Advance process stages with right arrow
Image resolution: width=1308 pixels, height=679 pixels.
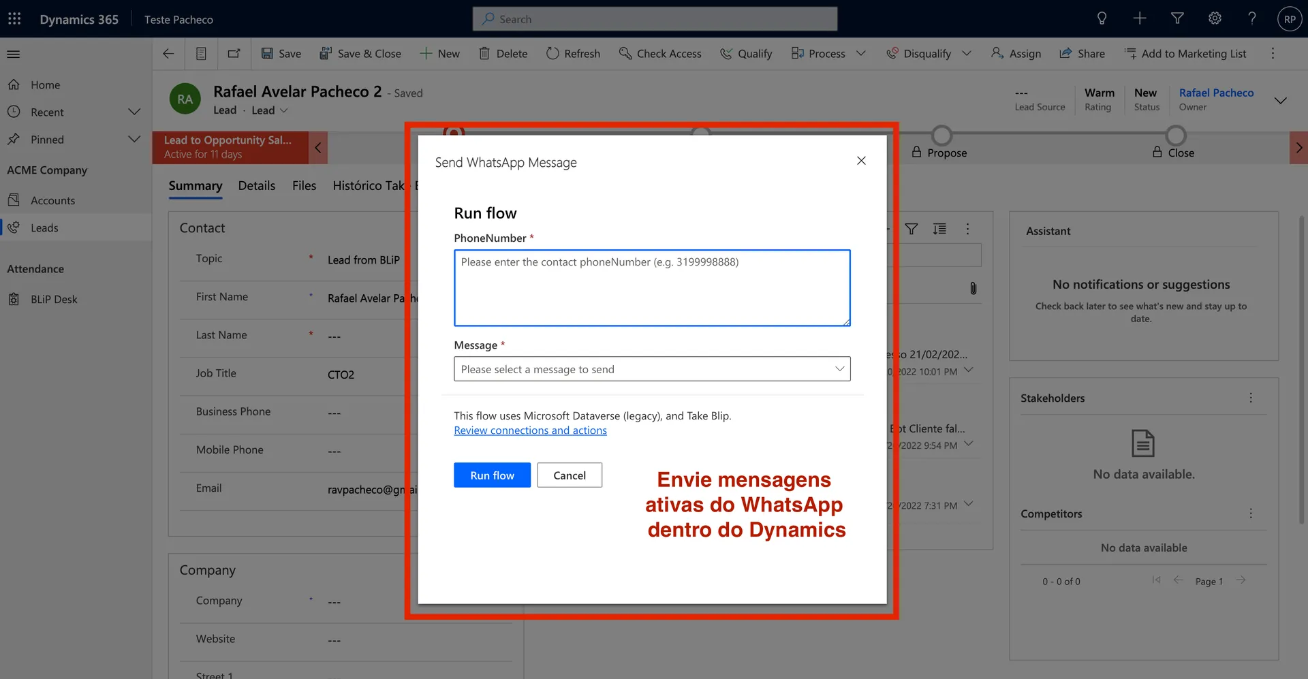[1298, 148]
